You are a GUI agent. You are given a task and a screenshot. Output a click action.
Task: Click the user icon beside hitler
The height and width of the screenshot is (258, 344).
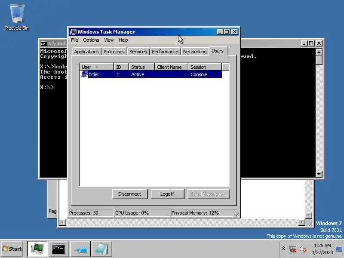pos(84,74)
